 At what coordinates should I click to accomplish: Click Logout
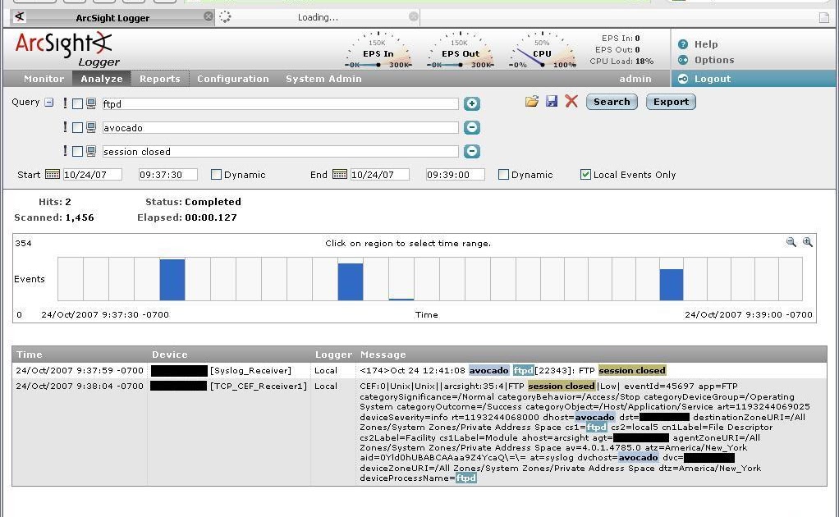tap(713, 79)
